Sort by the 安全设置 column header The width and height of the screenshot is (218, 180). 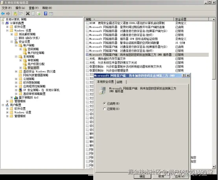(x=191, y=19)
